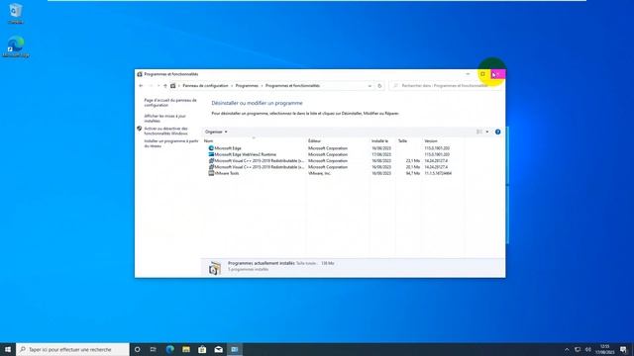Image resolution: width=634 pixels, height=356 pixels.
Task: Click the volume tray icon
Action: [587, 349]
